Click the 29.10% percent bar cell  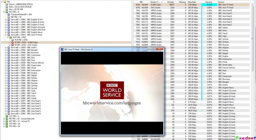209,5
